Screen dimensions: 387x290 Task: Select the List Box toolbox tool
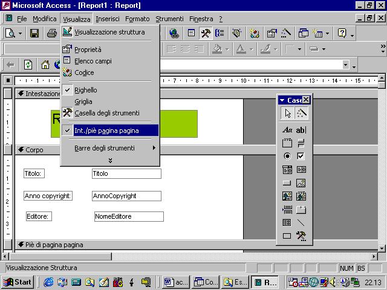tap(301, 170)
